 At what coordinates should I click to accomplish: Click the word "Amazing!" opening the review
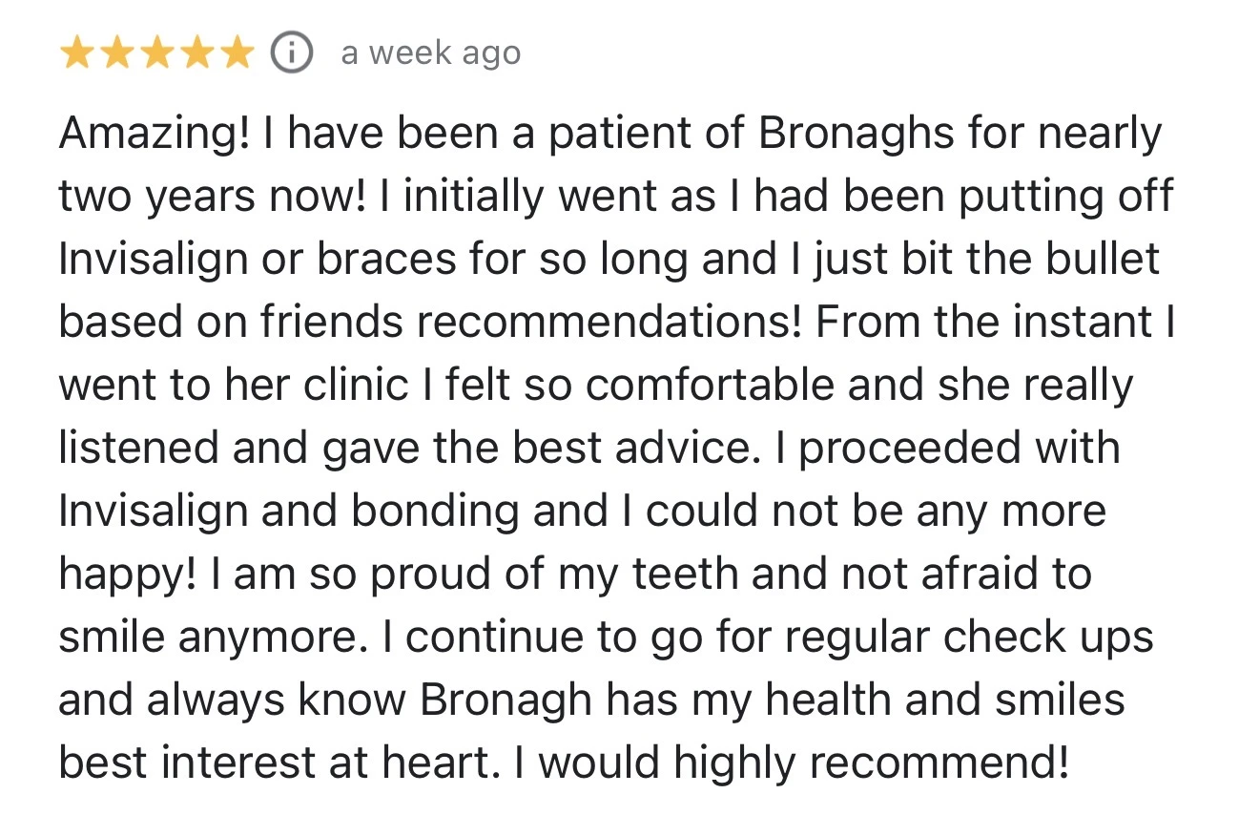[155, 134]
